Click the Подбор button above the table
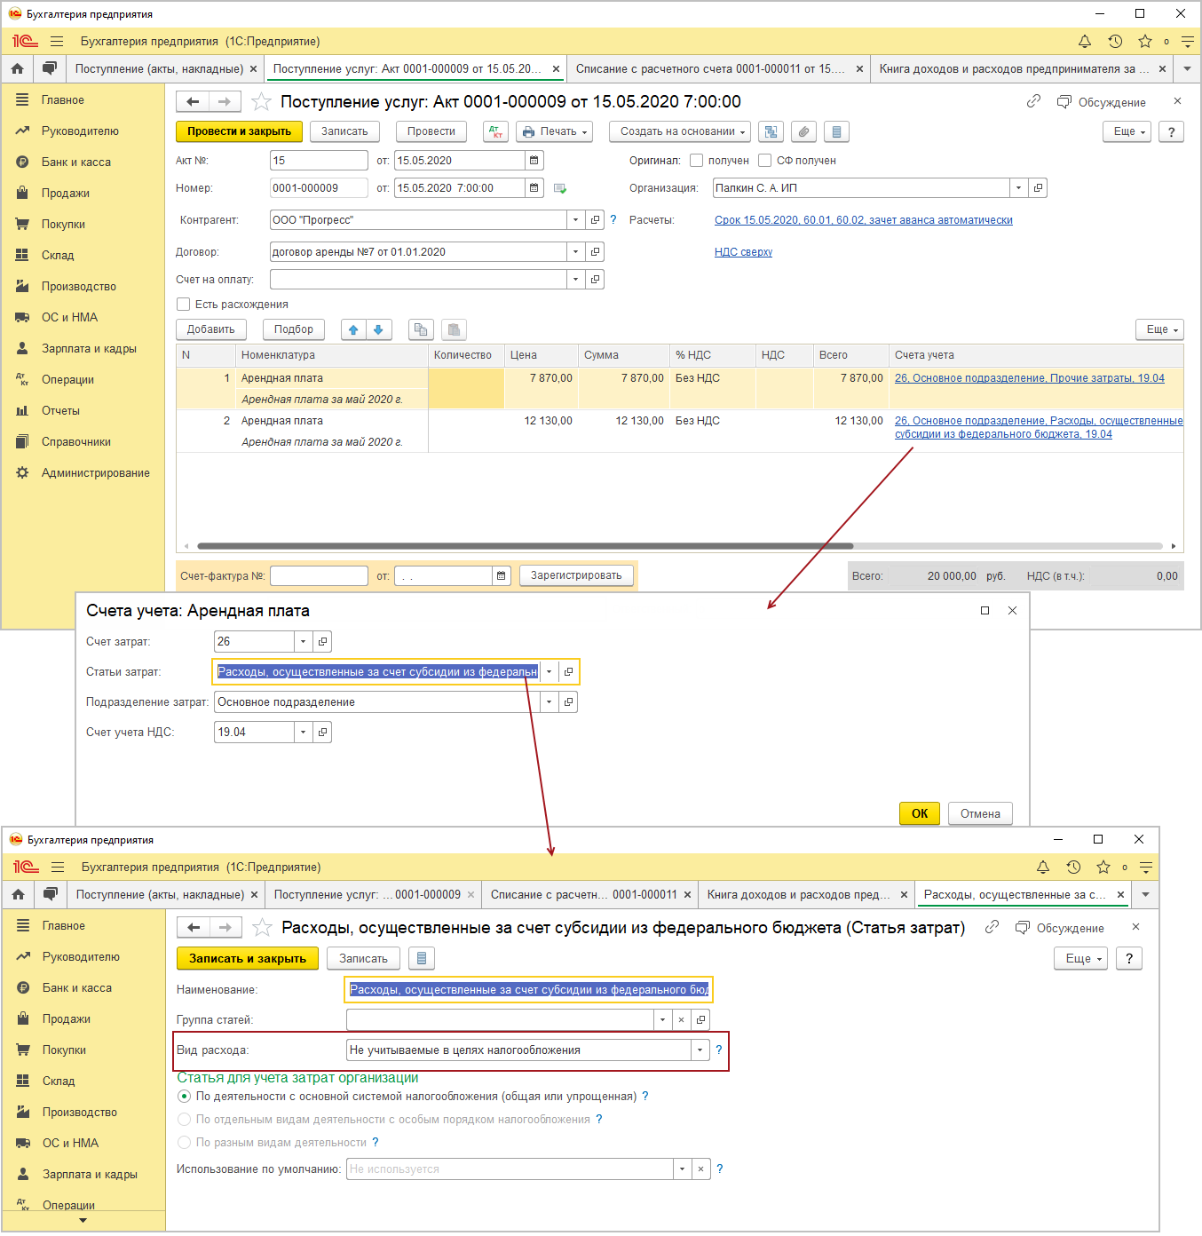 (x=294, y=329)
